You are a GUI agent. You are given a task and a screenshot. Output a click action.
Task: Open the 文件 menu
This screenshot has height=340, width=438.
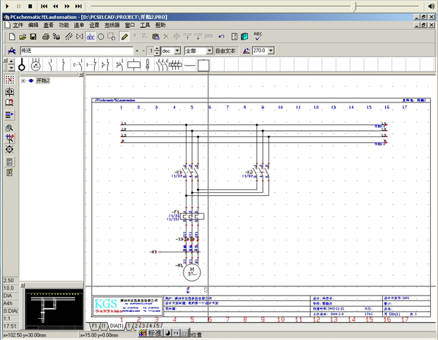coord(18,25)
